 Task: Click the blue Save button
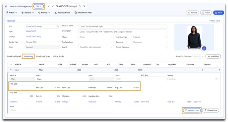point(218,13)
